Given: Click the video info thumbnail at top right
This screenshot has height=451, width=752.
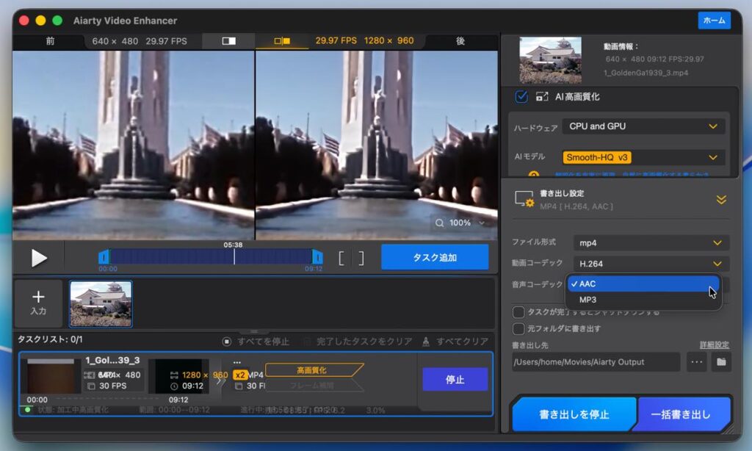Looking at the screenshot, I should [x=550, y=60].
